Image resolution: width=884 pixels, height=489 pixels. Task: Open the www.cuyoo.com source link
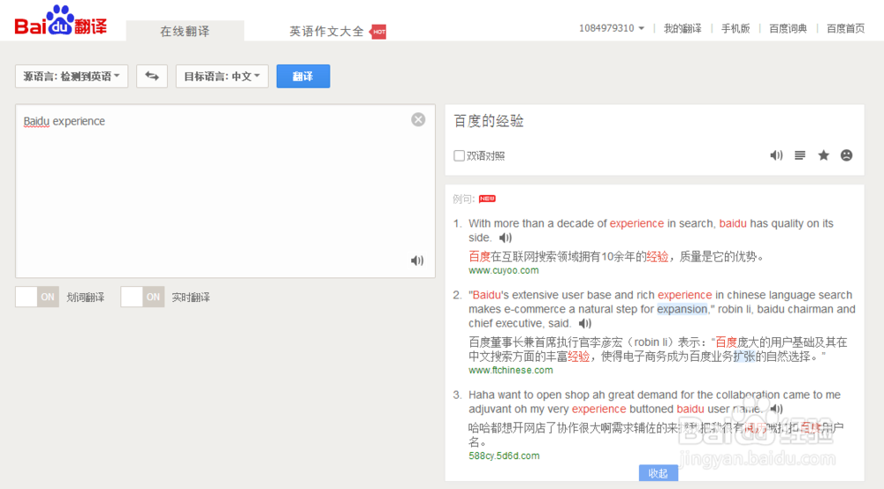tap(504, 270)
